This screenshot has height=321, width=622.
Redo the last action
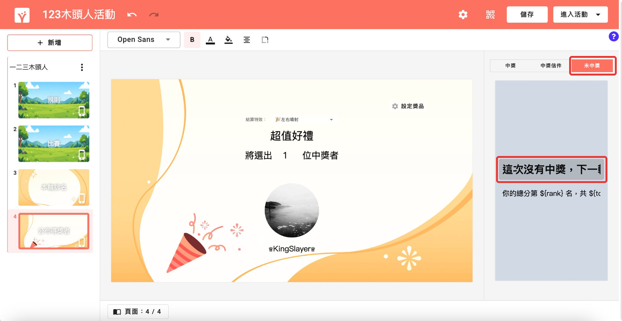tap(154, 15)
